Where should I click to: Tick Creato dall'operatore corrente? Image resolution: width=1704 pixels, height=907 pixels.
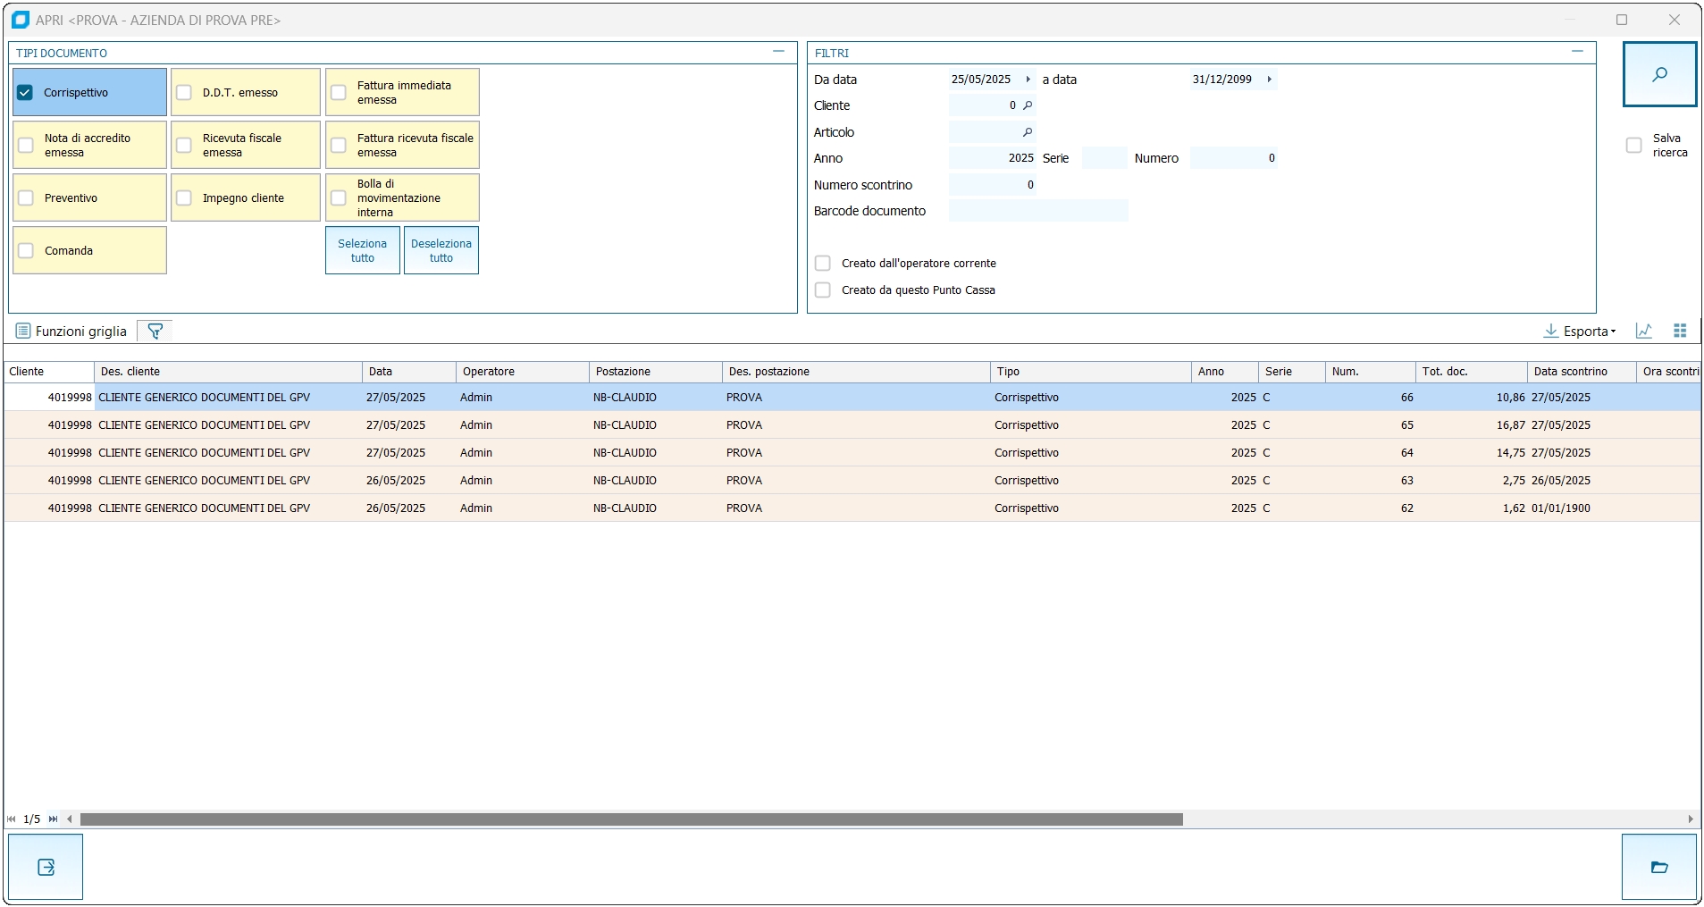[x=823, y=264]
